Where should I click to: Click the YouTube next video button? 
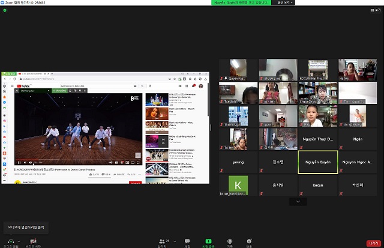click(25, 163)
